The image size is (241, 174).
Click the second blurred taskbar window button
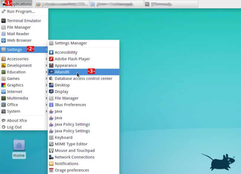(116, 4)
